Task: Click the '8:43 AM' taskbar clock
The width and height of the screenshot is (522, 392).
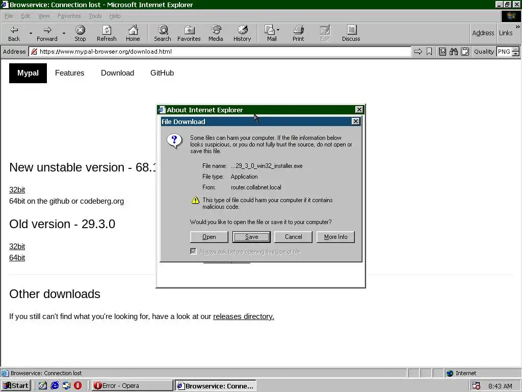Action: 500,386
